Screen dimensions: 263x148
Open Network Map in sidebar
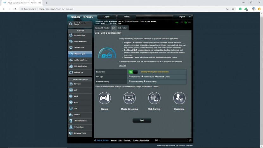pos(80,35)
